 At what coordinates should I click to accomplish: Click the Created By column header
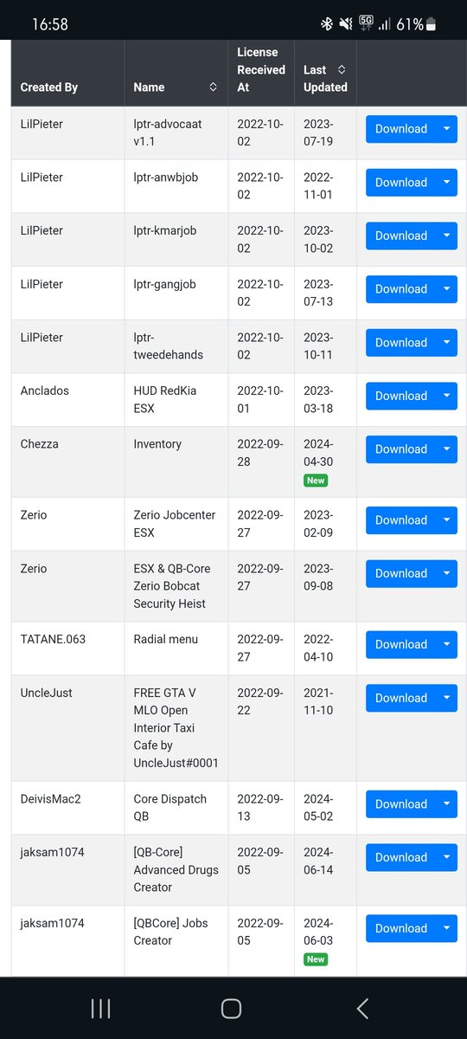[x=49, y=87]
